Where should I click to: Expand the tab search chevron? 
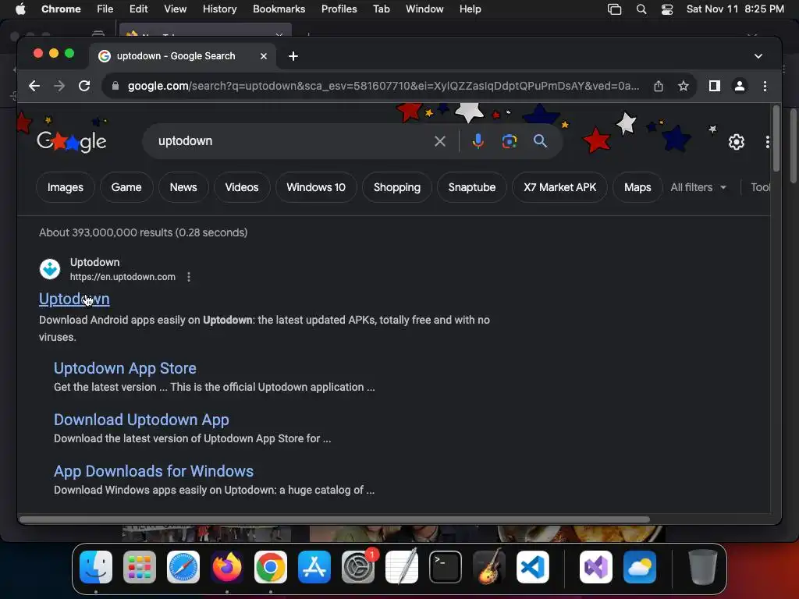[x=758, y=56]
